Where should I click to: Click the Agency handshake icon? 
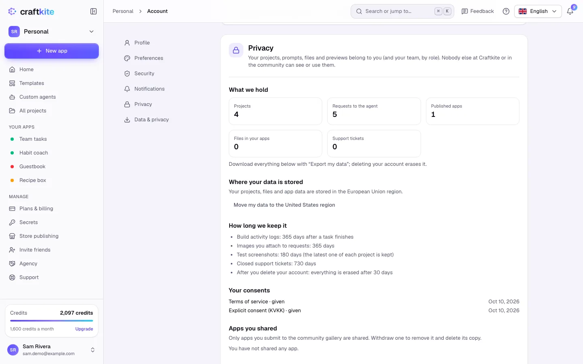pos(12,264)
